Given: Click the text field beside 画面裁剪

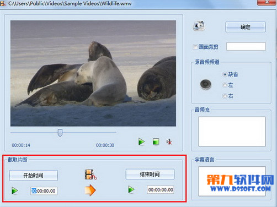Looking at the screenshot, I should point(246,46).
